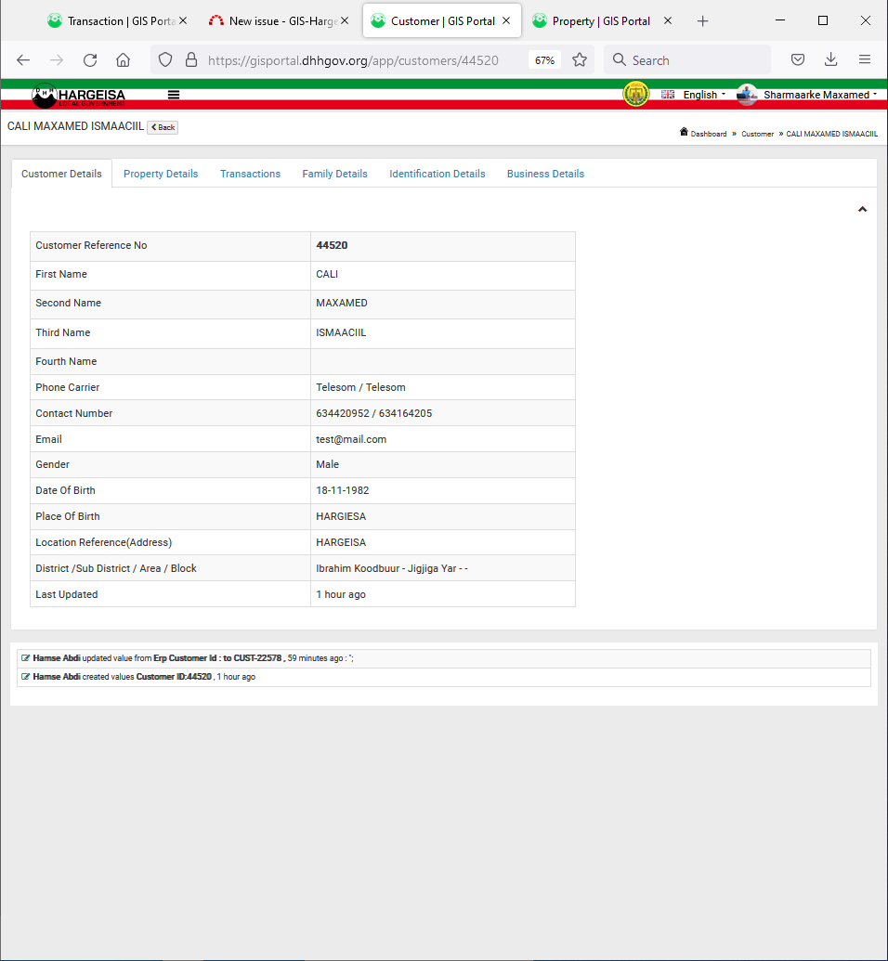
Task: Click the browser Search field
Action: coord(686,60)
